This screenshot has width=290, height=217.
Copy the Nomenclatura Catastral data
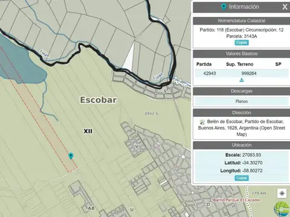[242, 43]
